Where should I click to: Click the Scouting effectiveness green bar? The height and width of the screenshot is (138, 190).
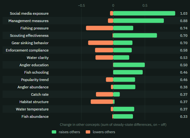[x=135, y=36]
